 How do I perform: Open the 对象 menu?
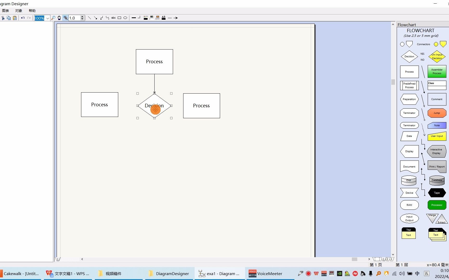tap(19, 11)
